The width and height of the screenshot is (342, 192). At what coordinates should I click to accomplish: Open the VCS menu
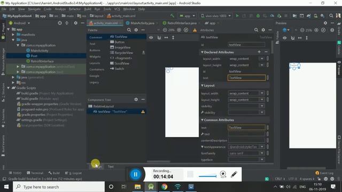117,9
